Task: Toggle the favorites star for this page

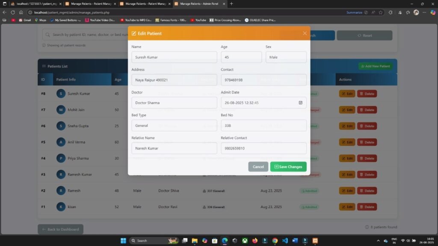Action: click(x=381, y=13)
